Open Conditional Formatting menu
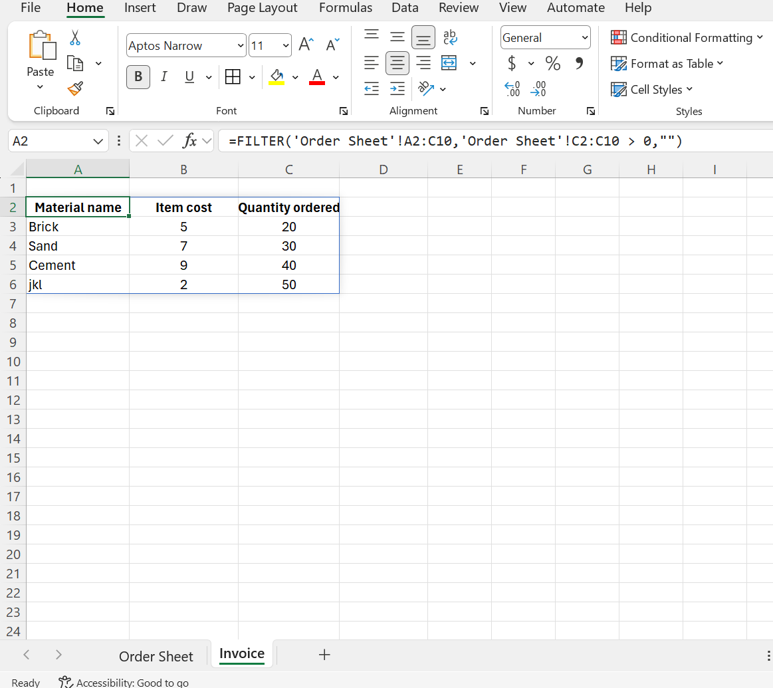Viewport: 773px width, 688px height. [687, 37]
